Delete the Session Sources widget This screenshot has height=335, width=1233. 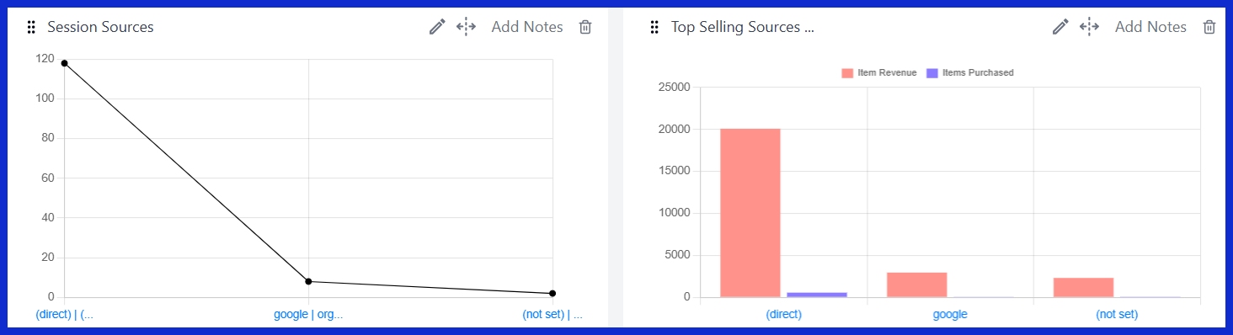tap(585, 27)
